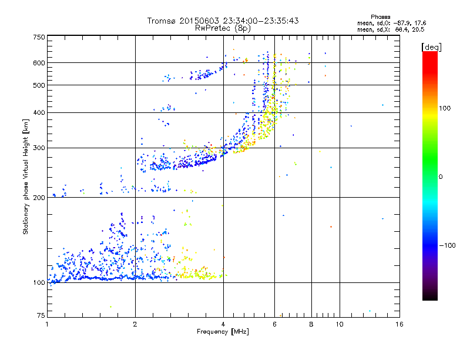Click the x-axis tick label '8'
The width and height of the screenshot is (470, 353).
311,324
